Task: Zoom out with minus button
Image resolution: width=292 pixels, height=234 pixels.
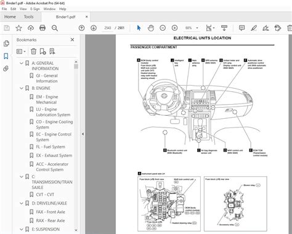Action: [163, 28]
